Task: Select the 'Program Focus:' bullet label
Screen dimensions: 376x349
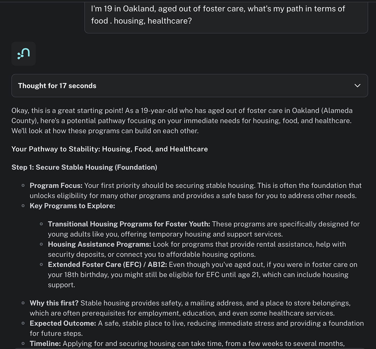Action: point(56,186)
